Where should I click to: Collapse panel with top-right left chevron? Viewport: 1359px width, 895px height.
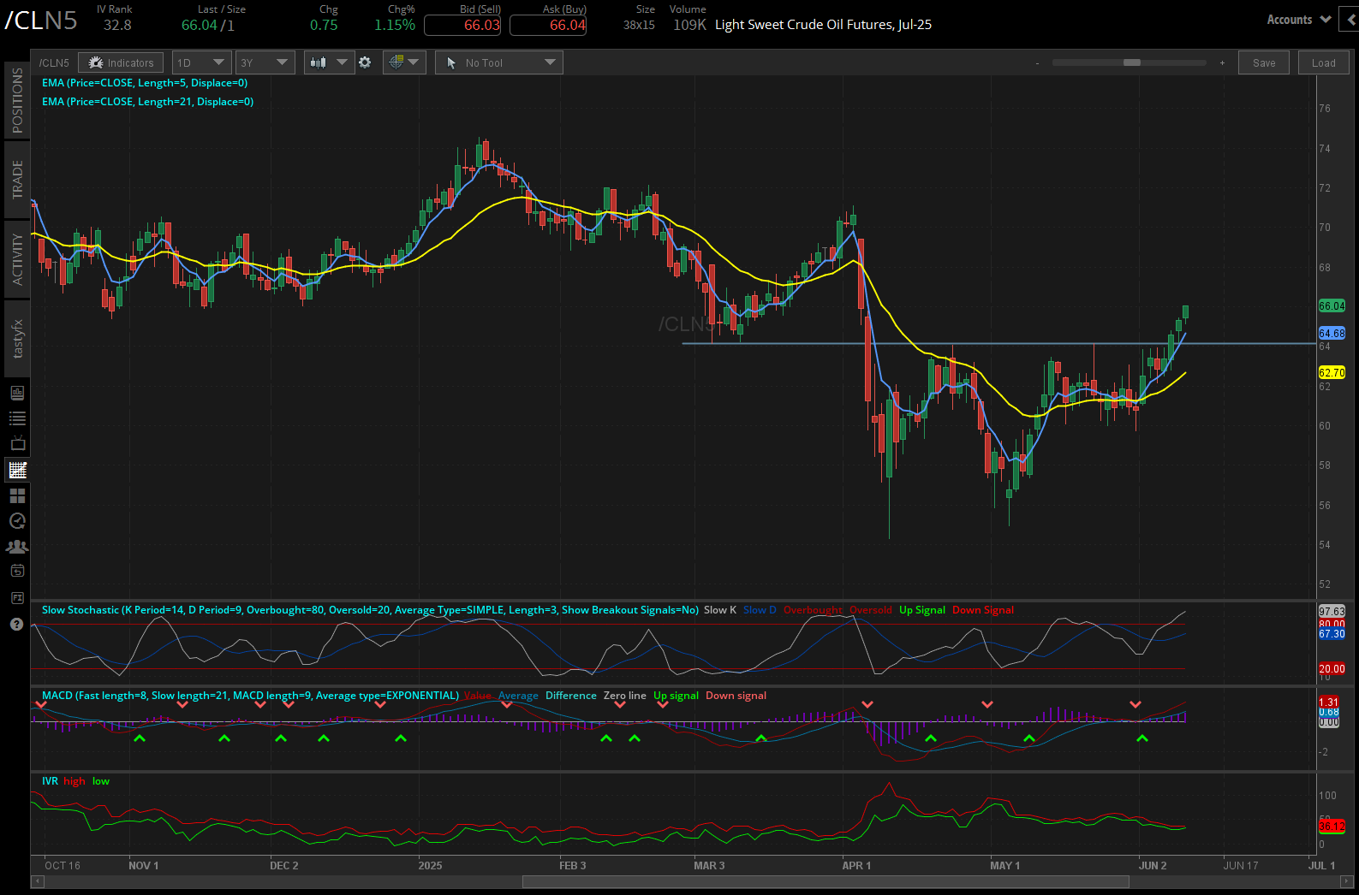1350,20
